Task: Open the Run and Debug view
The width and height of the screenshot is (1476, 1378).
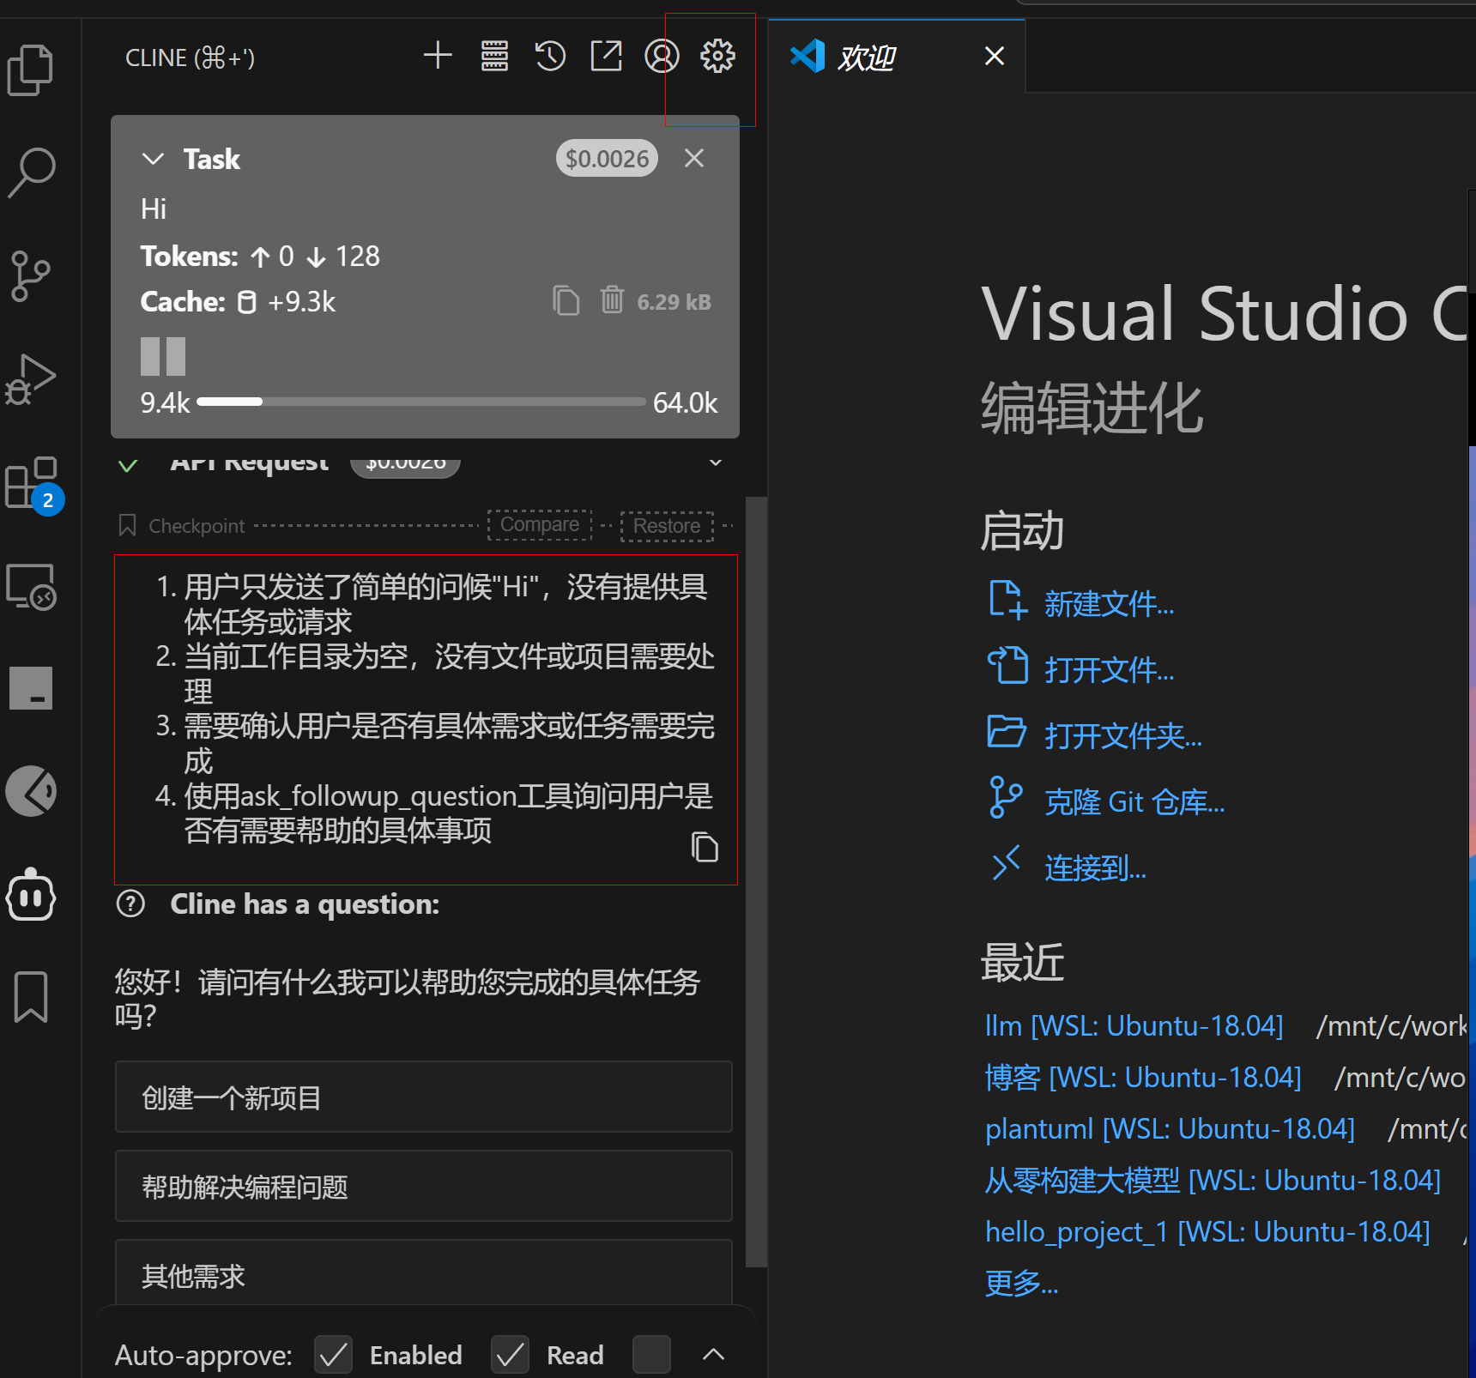Action: point(31,378)
